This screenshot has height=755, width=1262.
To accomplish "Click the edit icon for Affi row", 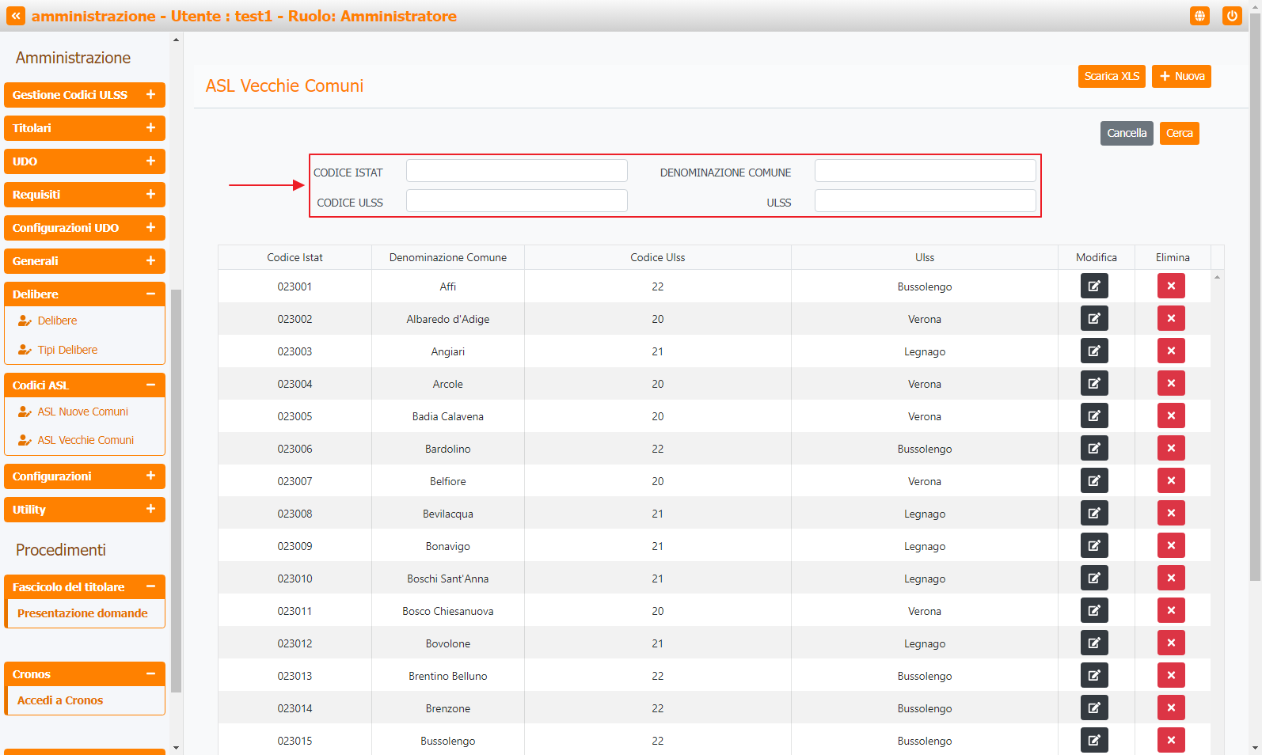I will point(1093,286).
